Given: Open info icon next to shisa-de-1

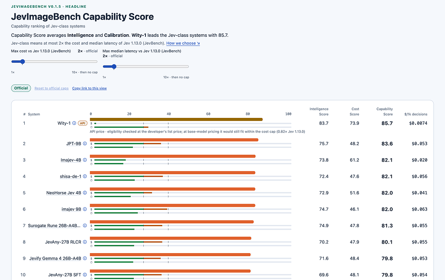Looking at the screenshot, I should pos(84,176).
